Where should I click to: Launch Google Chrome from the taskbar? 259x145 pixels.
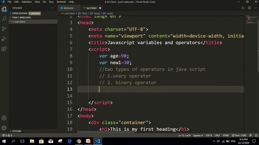coord(79,141)
